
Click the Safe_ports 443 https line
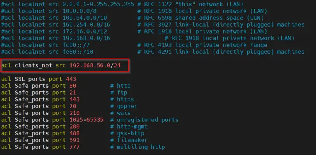click(67, 100)
